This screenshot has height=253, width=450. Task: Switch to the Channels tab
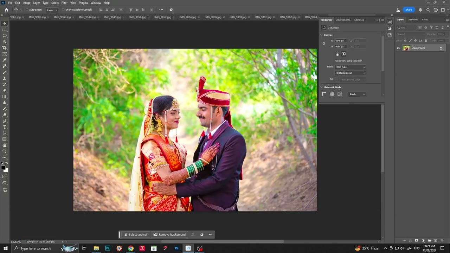[x=413, y=20]
